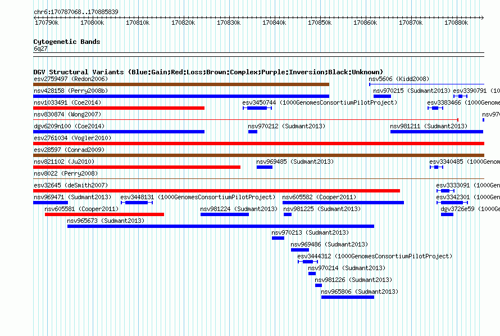Viewport: 500px width, 336px height.
Task: Open nsv969486 (Sudmant2013) label
Action: (x=329, y=244)
